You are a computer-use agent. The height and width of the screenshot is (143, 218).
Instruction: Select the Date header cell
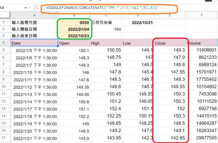34,43
